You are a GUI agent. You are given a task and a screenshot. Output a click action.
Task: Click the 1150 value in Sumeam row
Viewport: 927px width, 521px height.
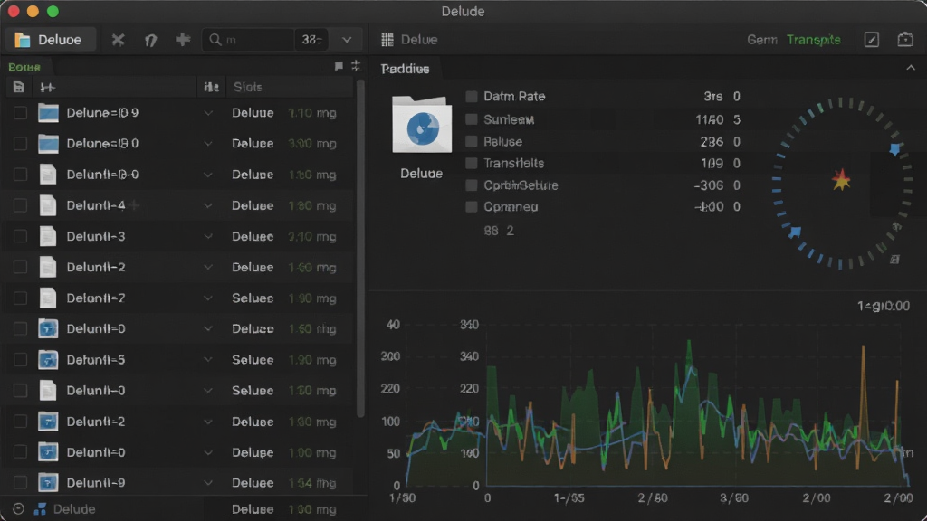pyautogui.click(x=710, y=119)
